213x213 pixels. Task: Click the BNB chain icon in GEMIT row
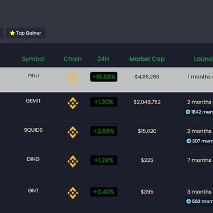(x=73, y=103)
